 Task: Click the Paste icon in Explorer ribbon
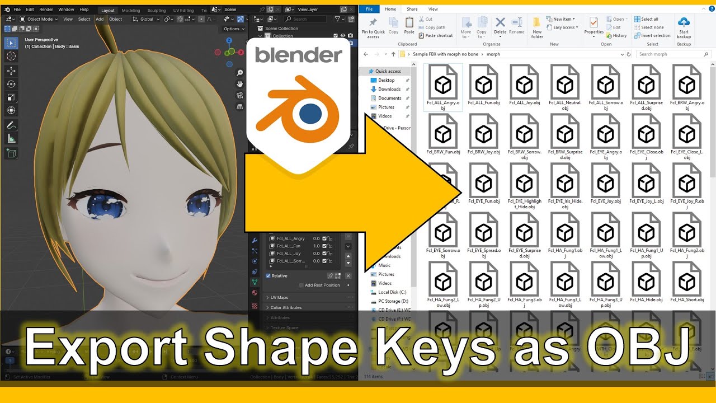tap(409, 25)
